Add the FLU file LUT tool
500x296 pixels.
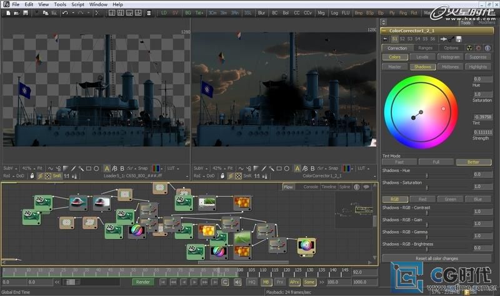coord(346,13)
